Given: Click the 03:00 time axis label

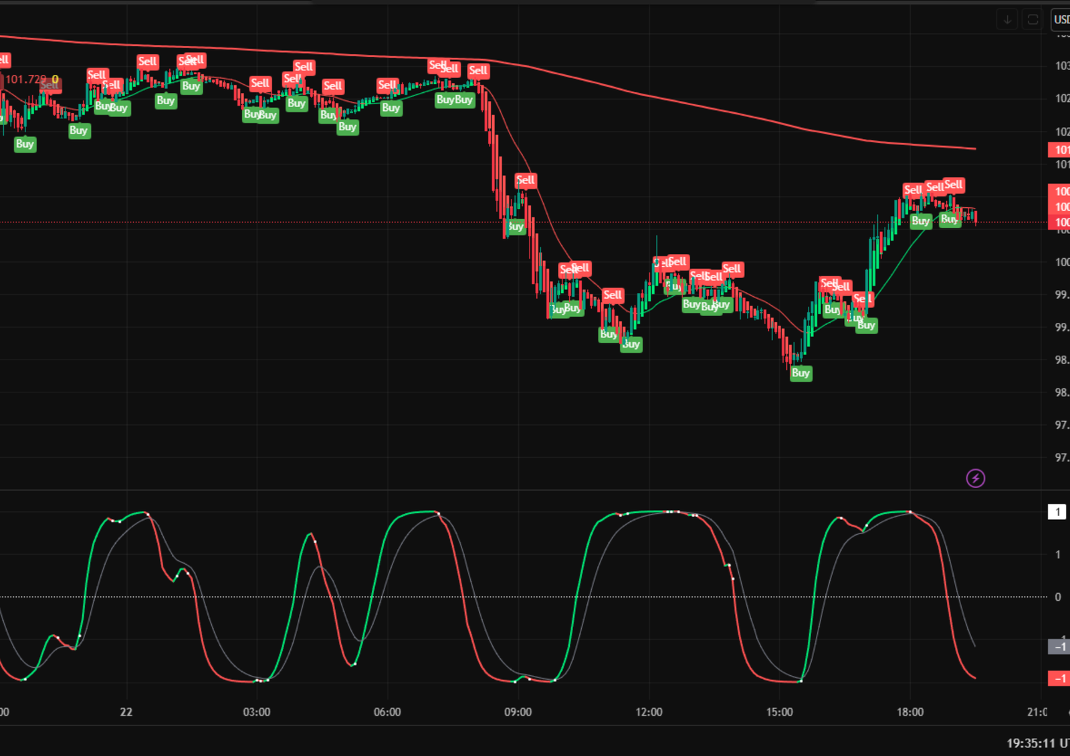Looking at the screenshot, I should pyautogui.click(x=256, y=712).
